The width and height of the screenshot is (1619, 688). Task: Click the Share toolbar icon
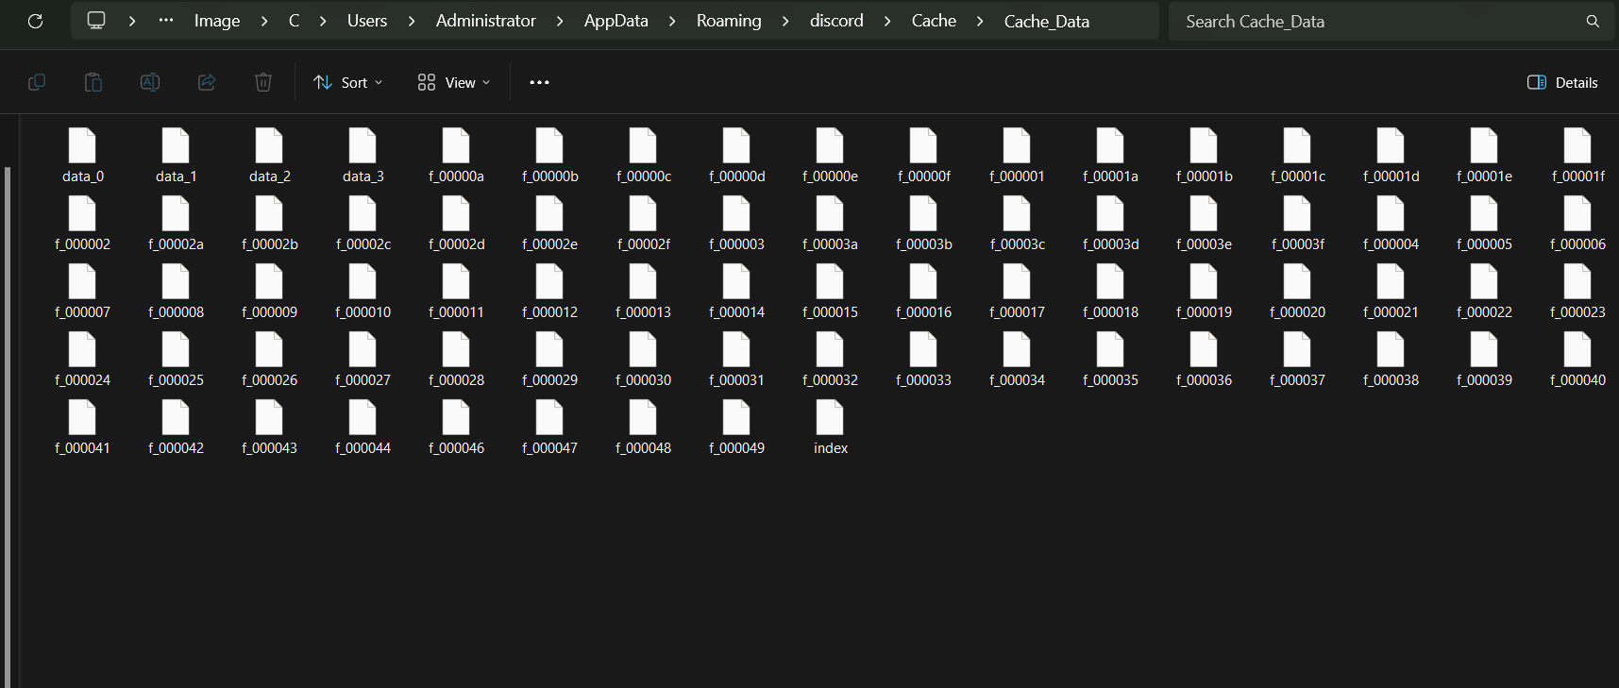[207, 82]
